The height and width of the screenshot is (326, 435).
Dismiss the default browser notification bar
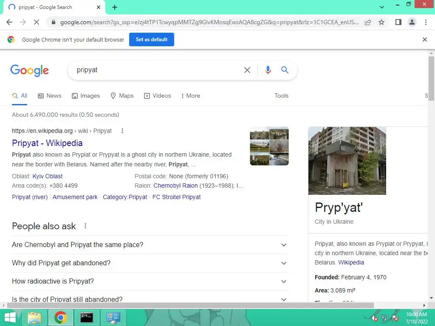424,39
